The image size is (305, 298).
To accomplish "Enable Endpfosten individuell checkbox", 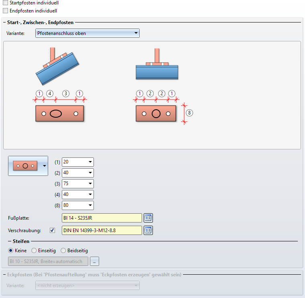I will [x=6, y=11].
